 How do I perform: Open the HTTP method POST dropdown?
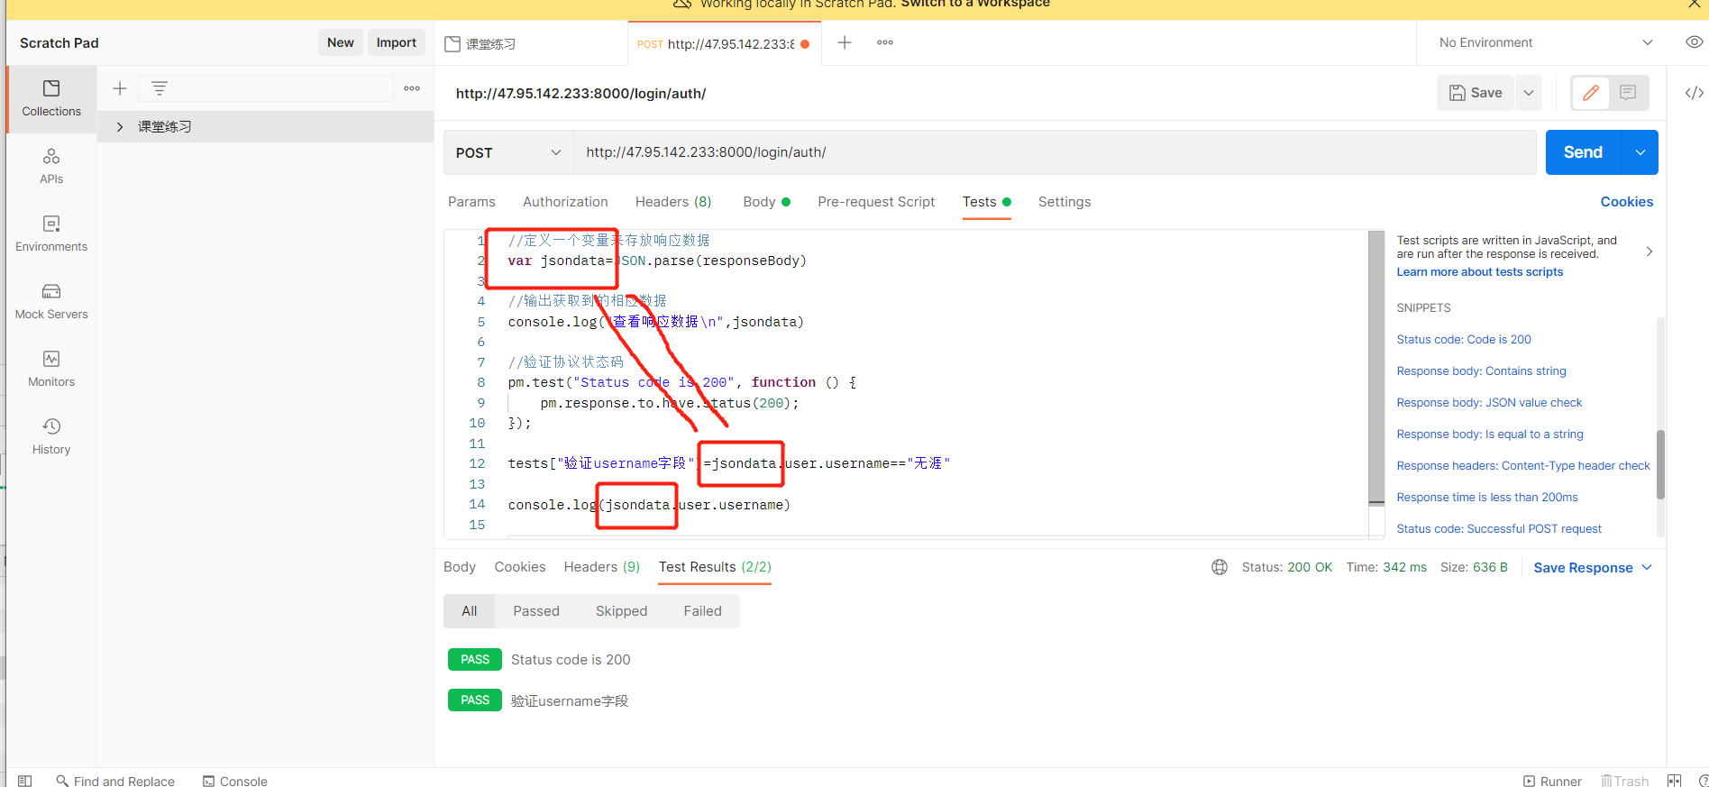(x=508, y=152)
